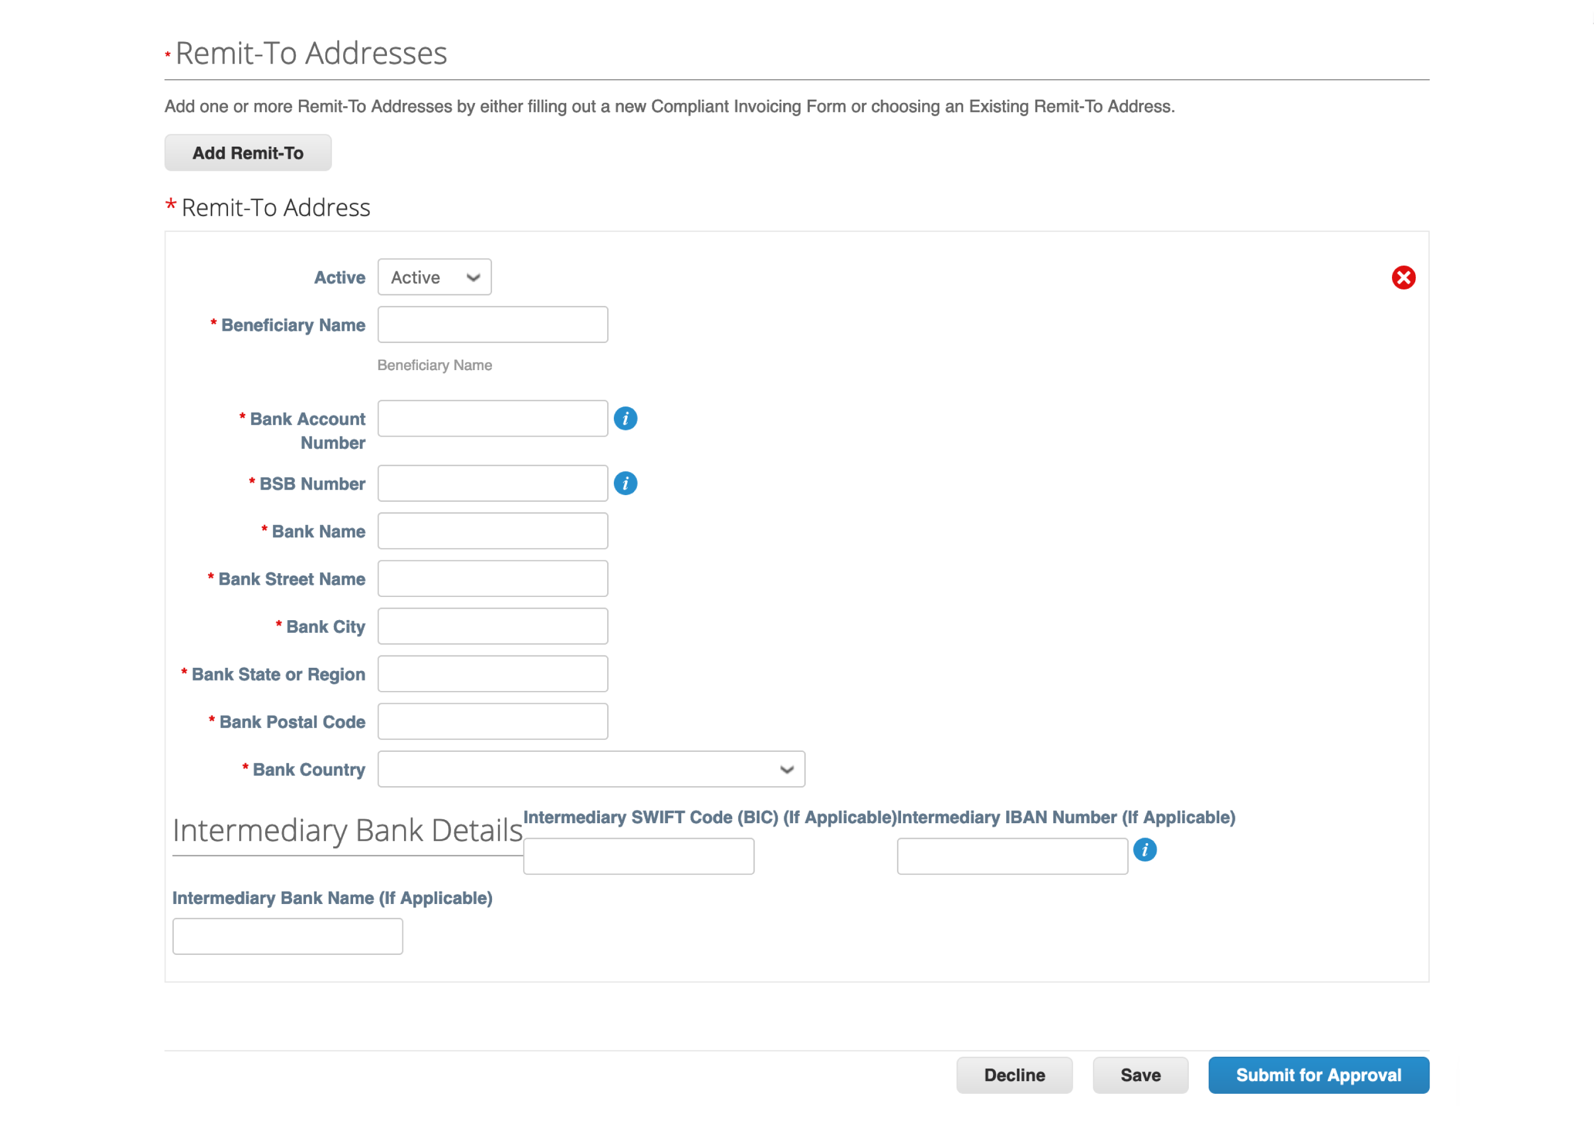This screenshot has height=1143, width=1594.
Task: Click the BSB Number info icon
Action: point(628,484)
